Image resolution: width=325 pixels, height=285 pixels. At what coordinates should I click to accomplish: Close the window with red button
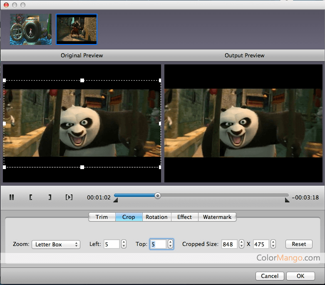point(6,5)
